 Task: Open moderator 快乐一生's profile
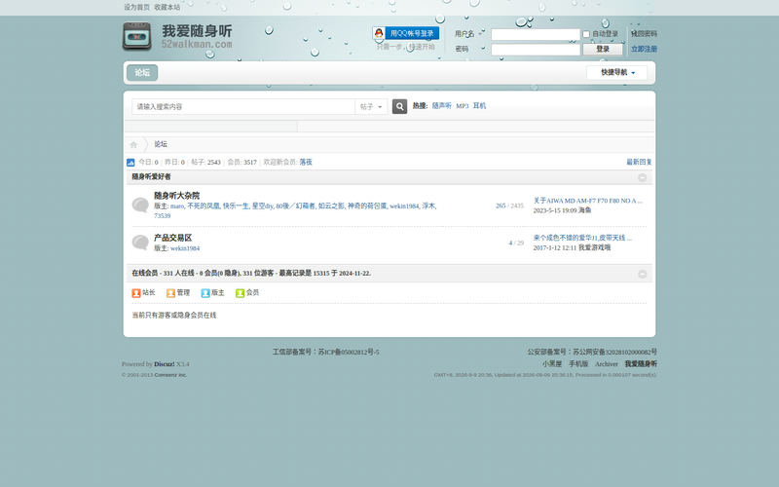(x=236, y=206)
